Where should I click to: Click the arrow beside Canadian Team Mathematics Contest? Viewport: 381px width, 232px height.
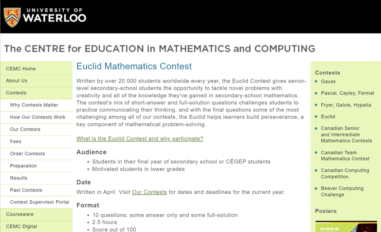coord(316,152)
